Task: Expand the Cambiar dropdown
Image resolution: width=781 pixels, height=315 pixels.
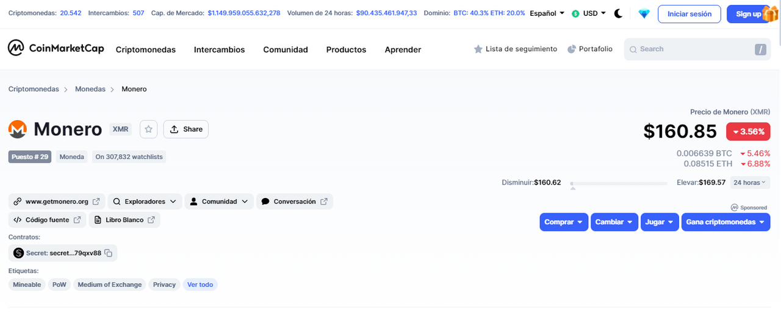Action: tap(614, 222)
